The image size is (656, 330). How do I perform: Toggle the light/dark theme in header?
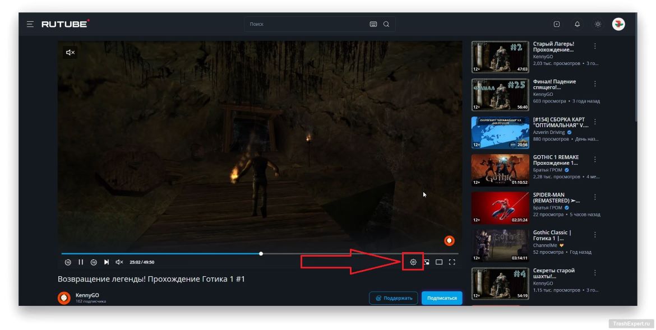pos(598,24)
